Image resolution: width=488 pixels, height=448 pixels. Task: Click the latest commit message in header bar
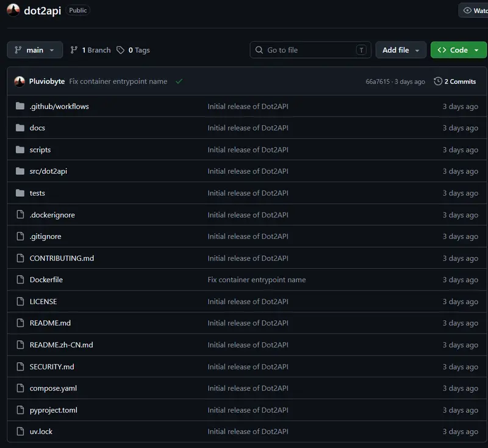pos(118,82)
